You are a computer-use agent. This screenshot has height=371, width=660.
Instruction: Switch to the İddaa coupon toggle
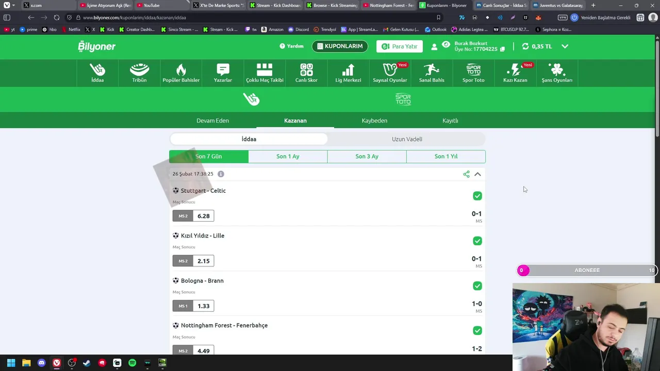pyautogui.click(x=249, y=139)
